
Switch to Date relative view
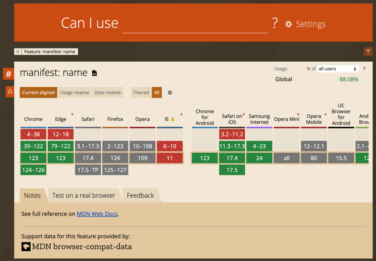click(x=108, y=93)
